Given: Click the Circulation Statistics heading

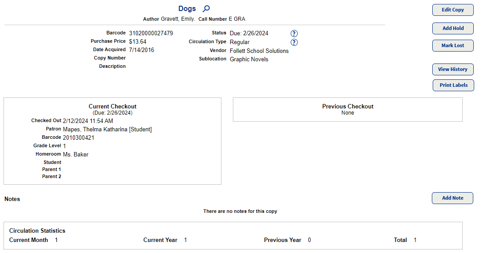Looking at the screenshot, I should click(37, 231).
